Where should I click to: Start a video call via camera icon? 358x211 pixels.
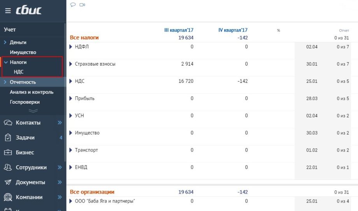click(x=82, y=5)
